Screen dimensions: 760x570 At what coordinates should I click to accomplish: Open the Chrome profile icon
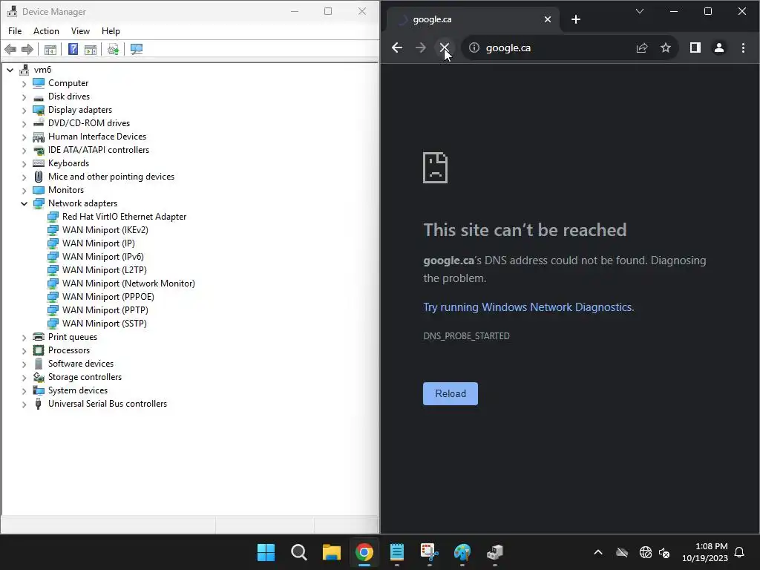click(x=719, y=47)
